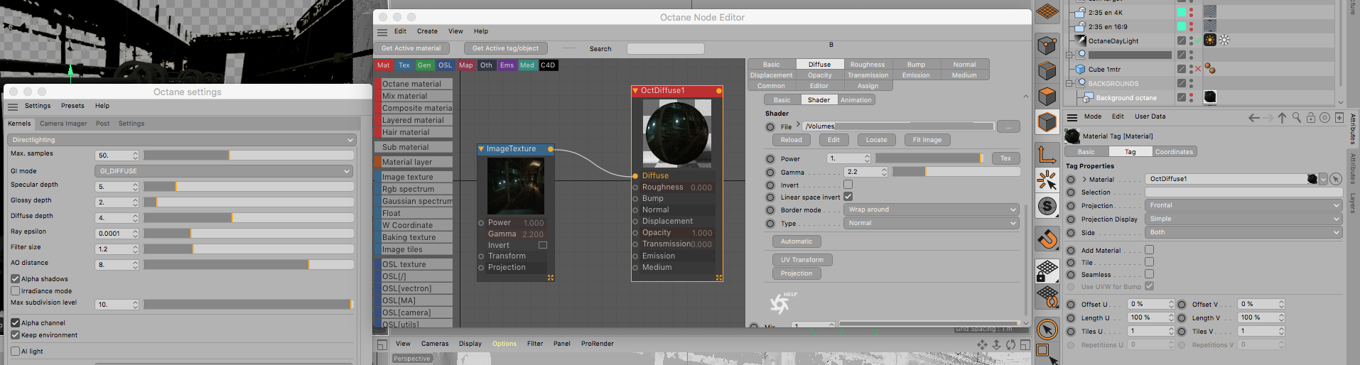Click the edges mode cube icon
Viewport: 1360px width, 365px height.
pos(1047,71)
